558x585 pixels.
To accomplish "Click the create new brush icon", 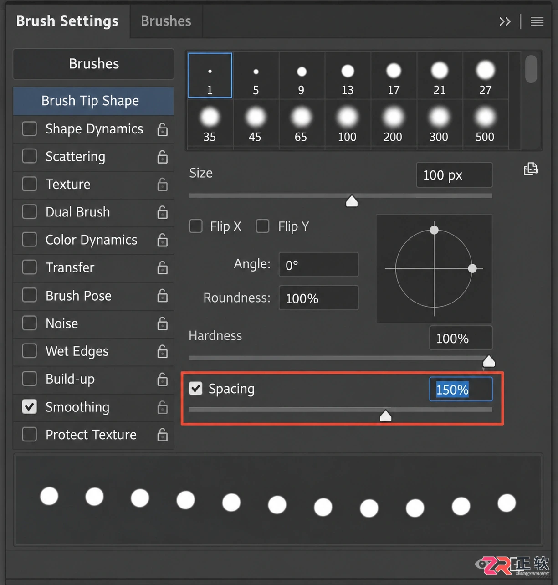I will click(531, 169).
